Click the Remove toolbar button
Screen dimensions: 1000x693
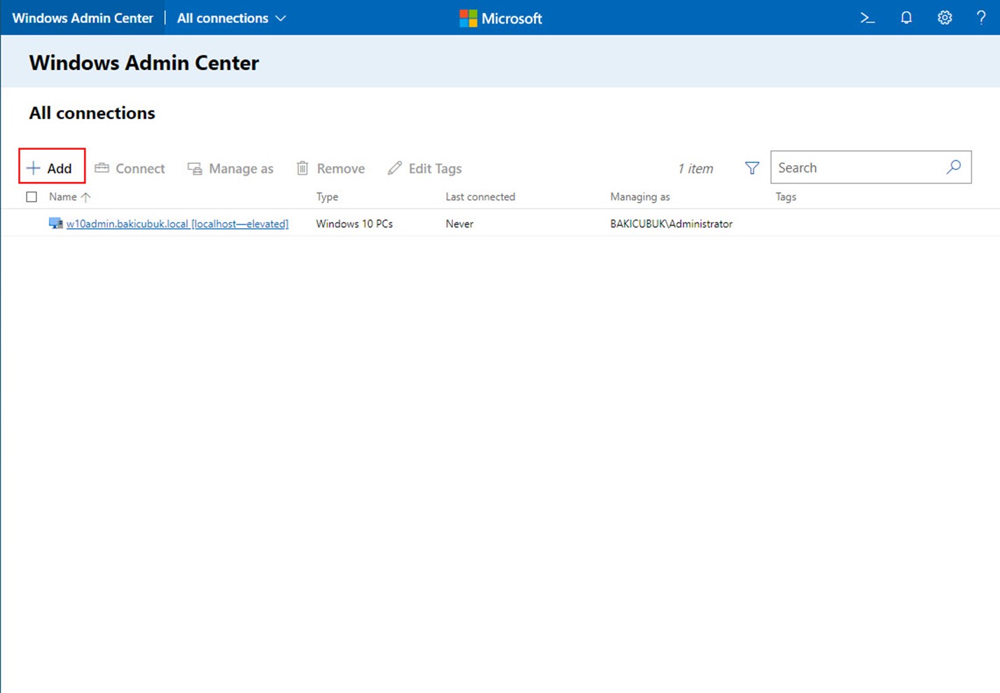(x=331, y=169)
